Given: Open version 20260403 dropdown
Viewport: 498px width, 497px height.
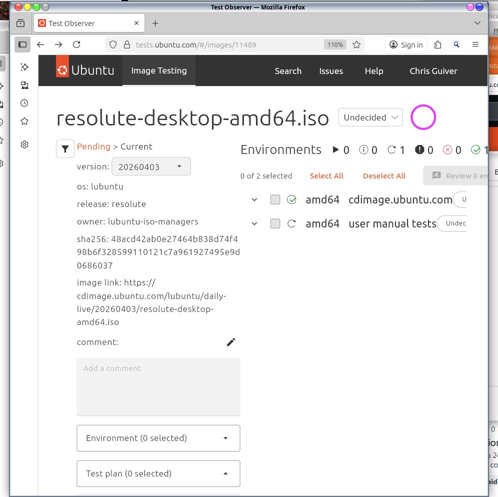Looking at the screenshot, I should click(x=151, y=166).
